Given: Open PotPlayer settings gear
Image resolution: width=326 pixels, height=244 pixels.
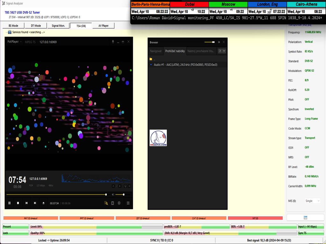Looking at the screenshot, I should (x=119, y=203).
